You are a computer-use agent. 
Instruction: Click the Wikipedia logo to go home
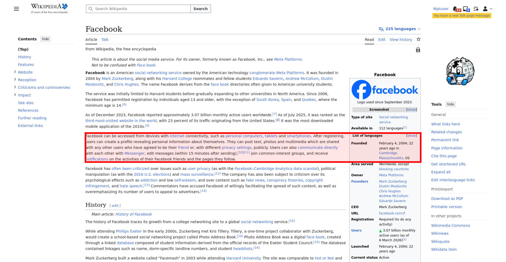point(49,8)
